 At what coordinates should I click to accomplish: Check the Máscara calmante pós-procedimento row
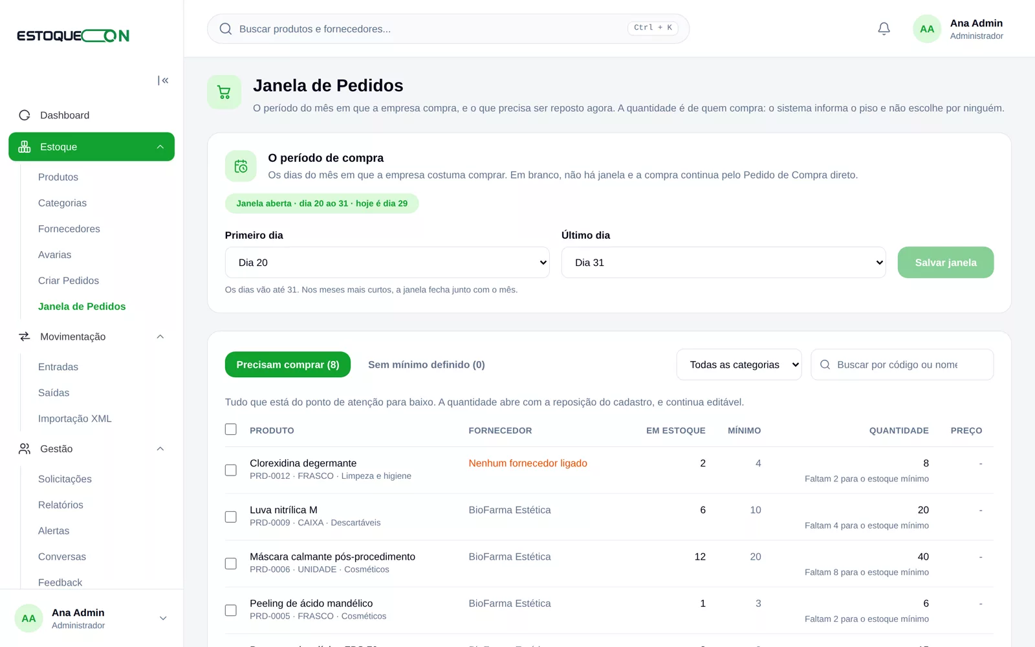pos(231,564)
